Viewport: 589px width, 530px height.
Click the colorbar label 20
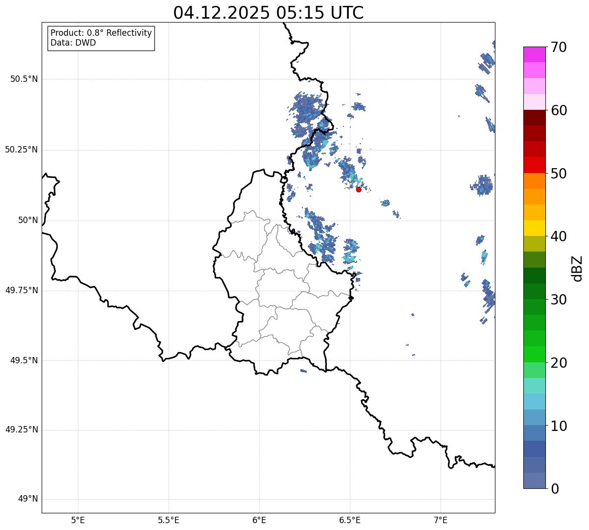coord(559,363)
